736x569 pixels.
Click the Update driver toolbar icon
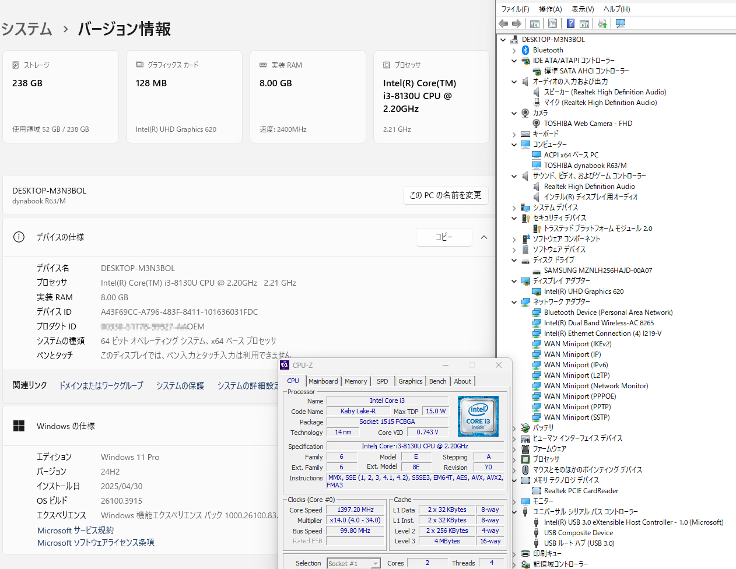coord(602,23)
